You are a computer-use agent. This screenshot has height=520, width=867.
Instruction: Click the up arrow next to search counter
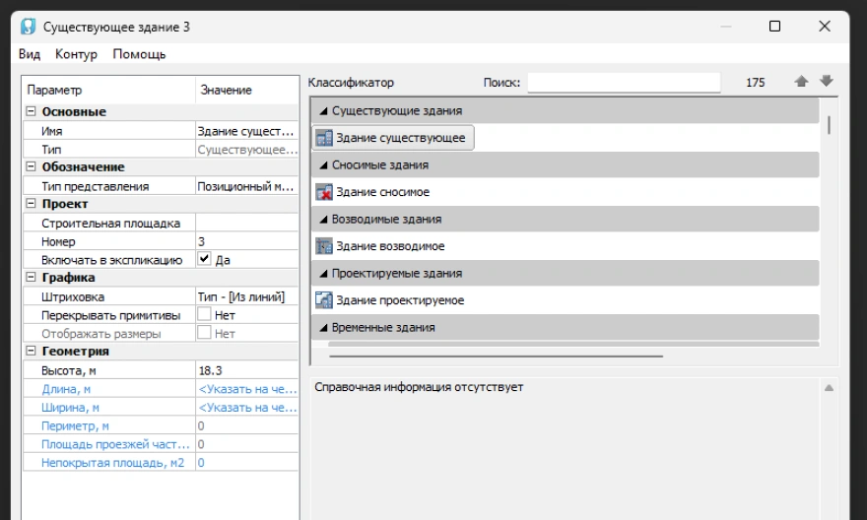[x=802, y=83]
